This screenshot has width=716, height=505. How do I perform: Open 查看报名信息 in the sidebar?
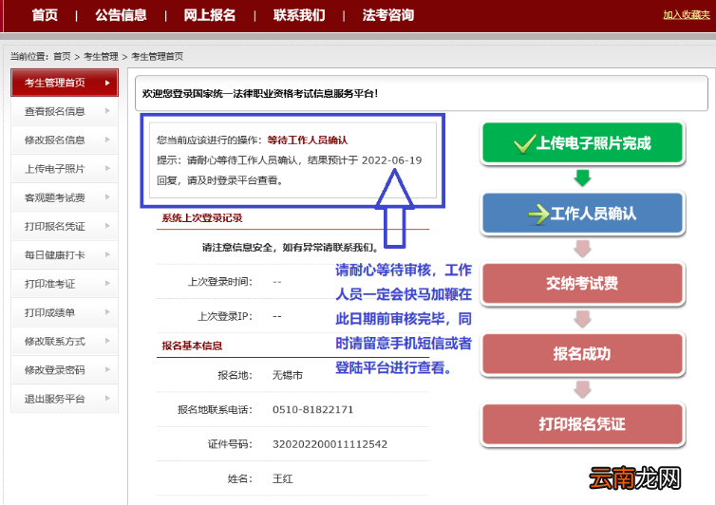pyautogui.click(x=65, y=111)
